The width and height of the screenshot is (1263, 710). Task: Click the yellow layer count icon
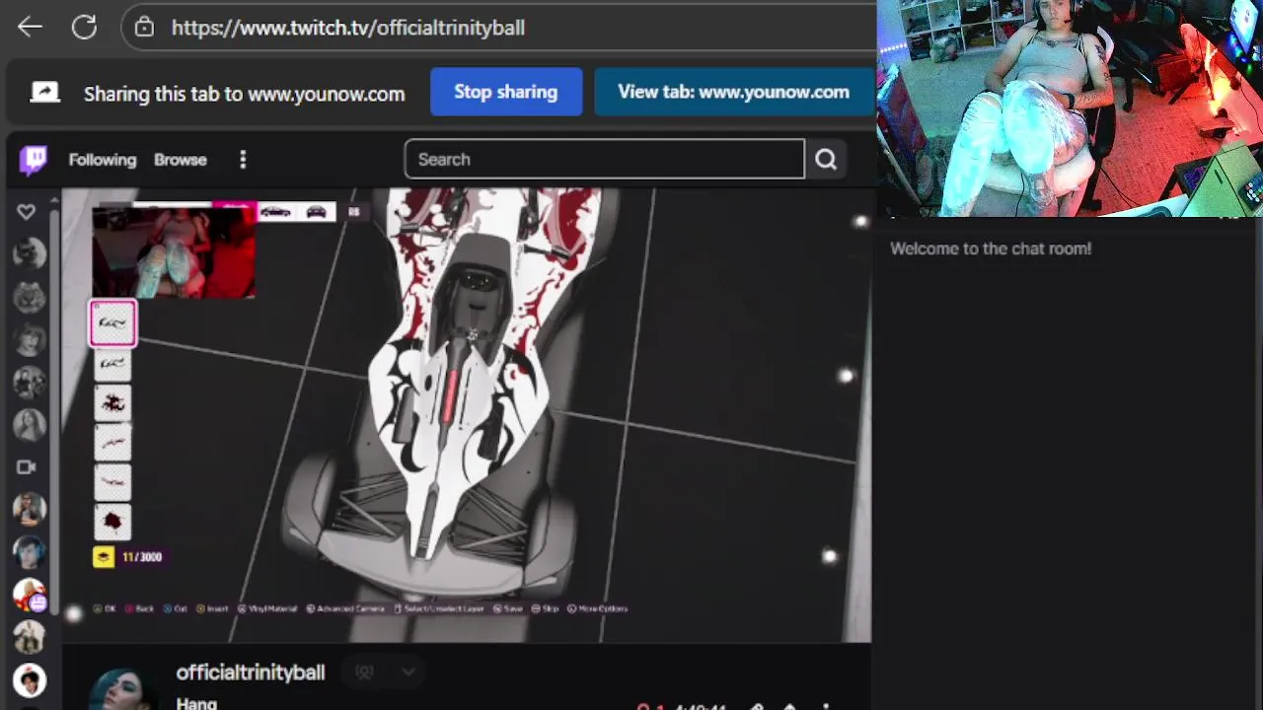click(x=103, y=557)
